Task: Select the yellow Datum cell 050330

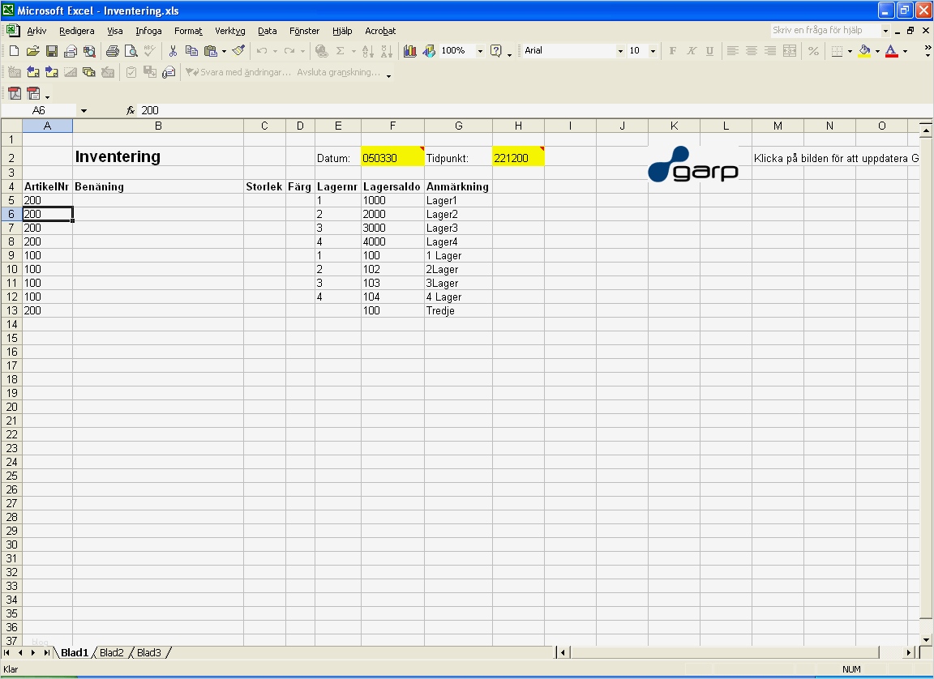Action: [x=392, y=156]
